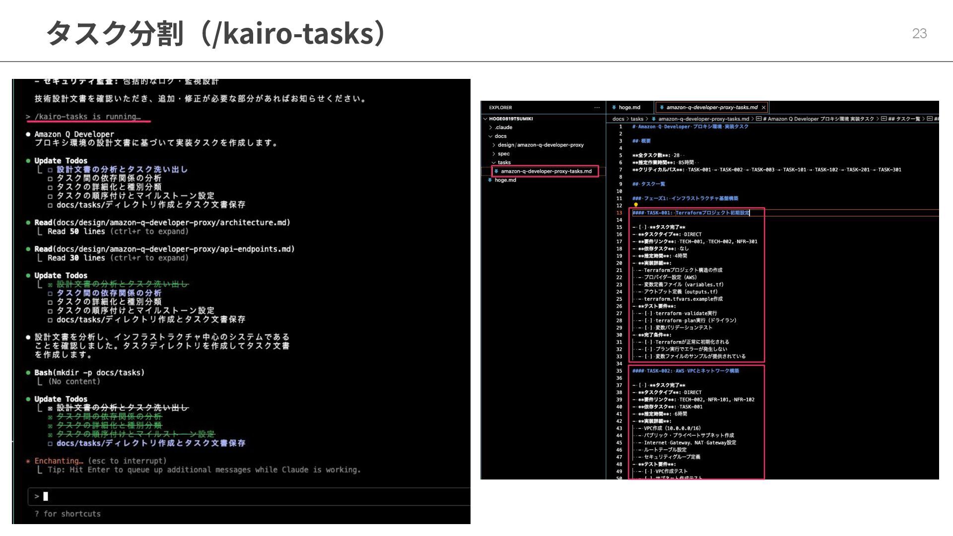Click editor line 1 heading '# Amazon Q Developer プロキシ環境'
Screen dimensions: 953x536
point(690,127)
